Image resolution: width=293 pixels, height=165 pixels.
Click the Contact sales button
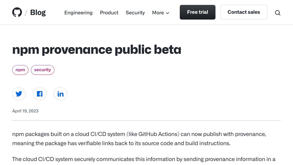244,12
